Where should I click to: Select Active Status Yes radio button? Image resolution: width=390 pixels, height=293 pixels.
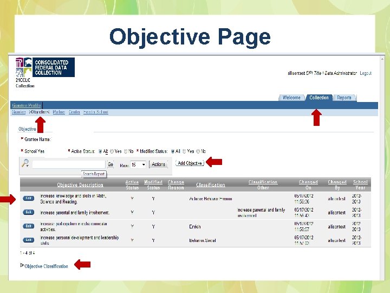pos(112,151)
